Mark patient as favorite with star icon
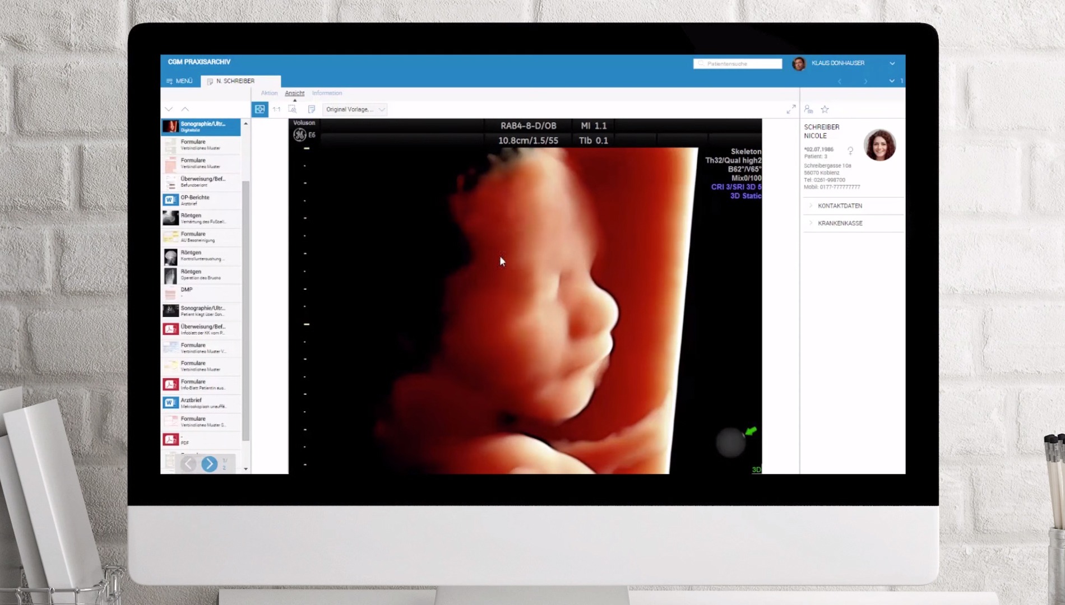 click(x=825, y=109)
